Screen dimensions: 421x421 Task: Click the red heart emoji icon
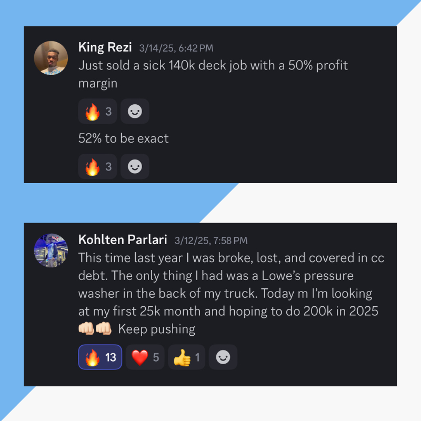140,358
